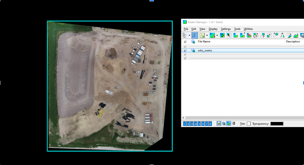Click the Attach raster icon
Image resolution: width=304 pixels, height=165 pixels.
[202, 35]
